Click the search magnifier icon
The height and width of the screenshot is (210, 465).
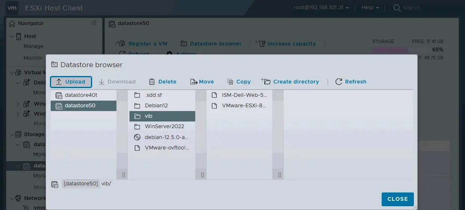click(397, 8)
